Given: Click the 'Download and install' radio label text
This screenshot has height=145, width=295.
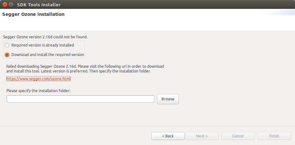Looking at the screenshot, I should 48,55.
